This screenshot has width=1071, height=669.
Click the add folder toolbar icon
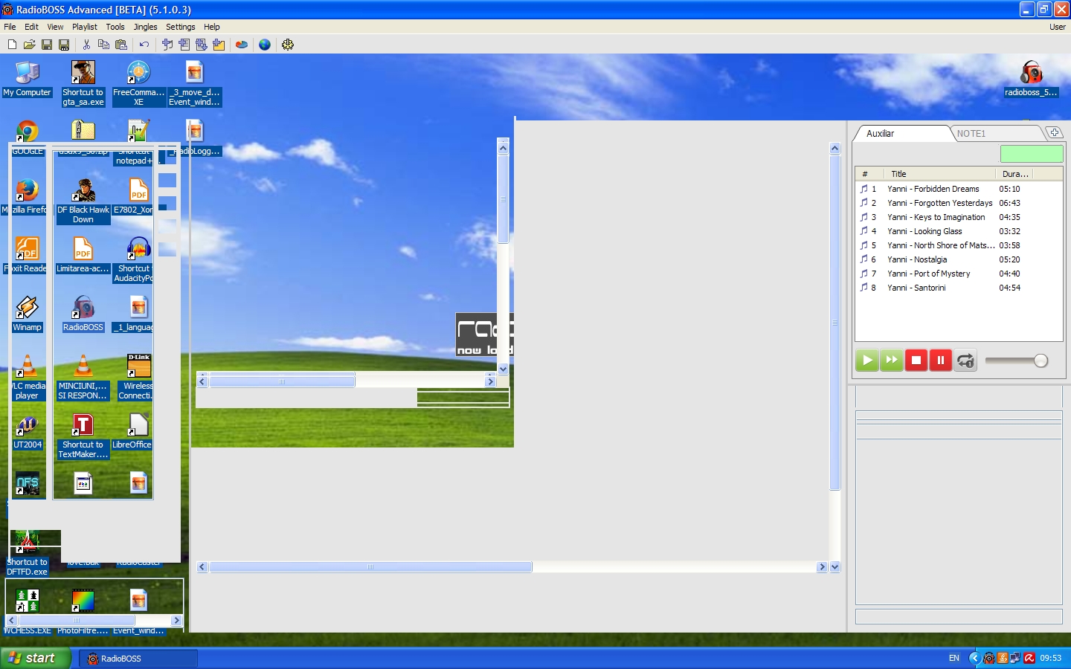click(x=219, y=45)
